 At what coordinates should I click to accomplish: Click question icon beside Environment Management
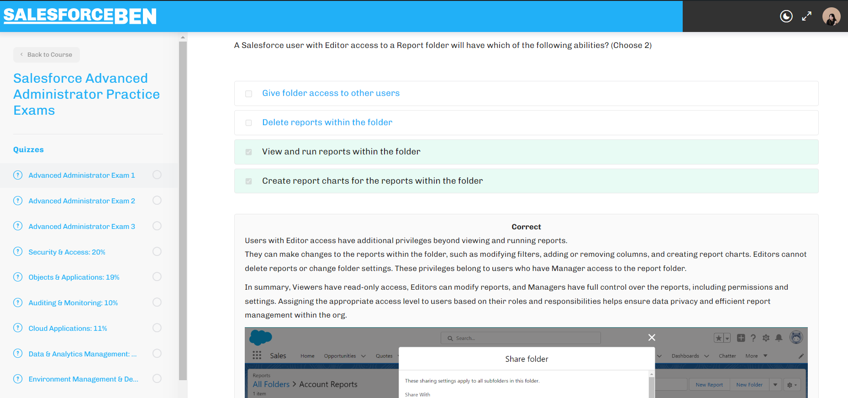[x=18, y=379]
